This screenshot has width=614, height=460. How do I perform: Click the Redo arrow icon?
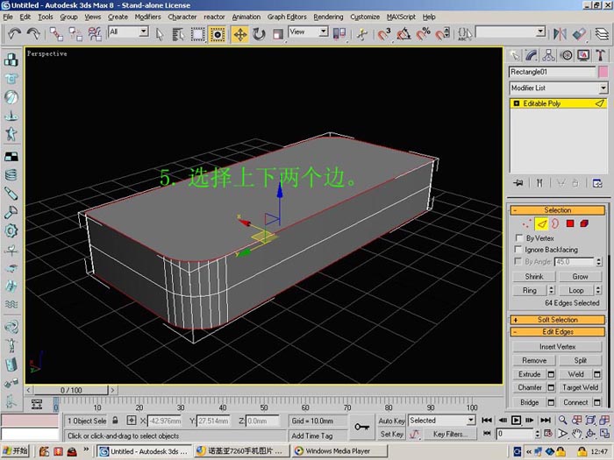pos(33,34)
